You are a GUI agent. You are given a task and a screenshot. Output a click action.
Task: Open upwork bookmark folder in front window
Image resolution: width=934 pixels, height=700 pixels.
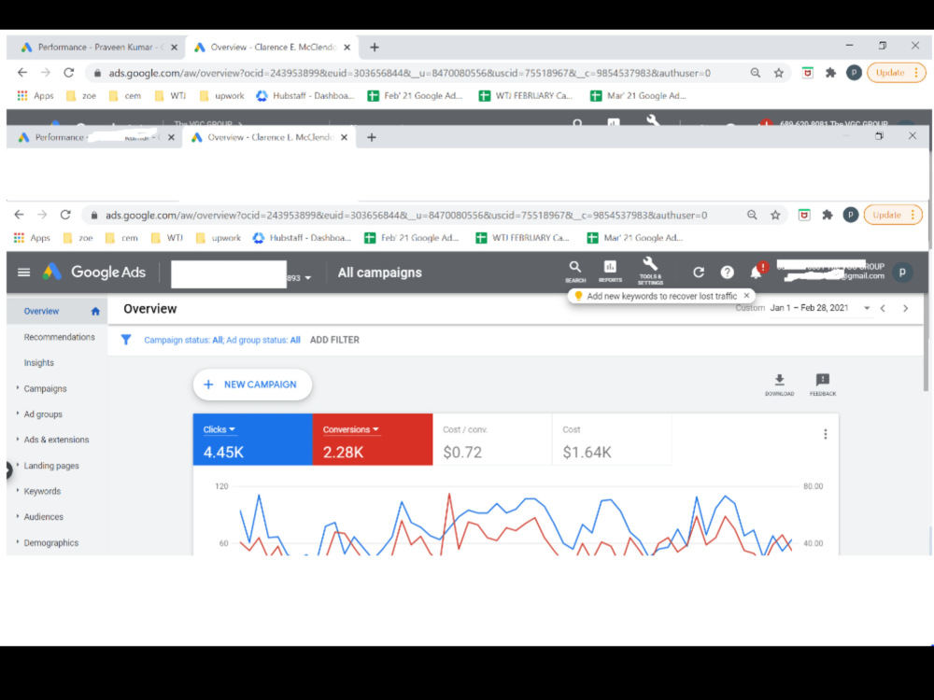click(219, 238)
